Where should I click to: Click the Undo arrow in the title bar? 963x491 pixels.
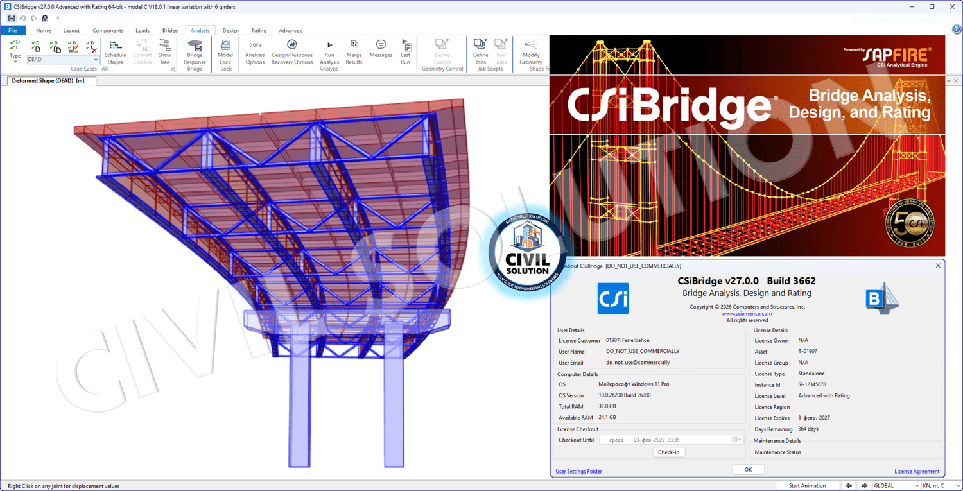(22, 18)
